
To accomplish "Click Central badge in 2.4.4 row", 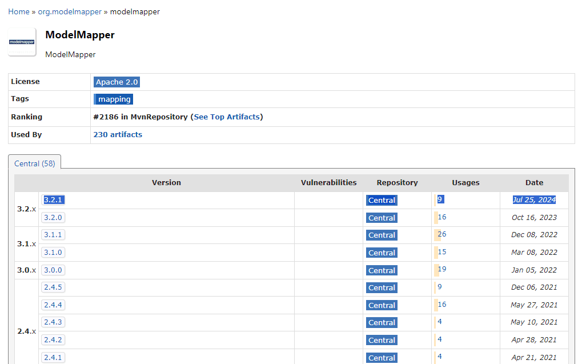I will click(x=382, y=305).
